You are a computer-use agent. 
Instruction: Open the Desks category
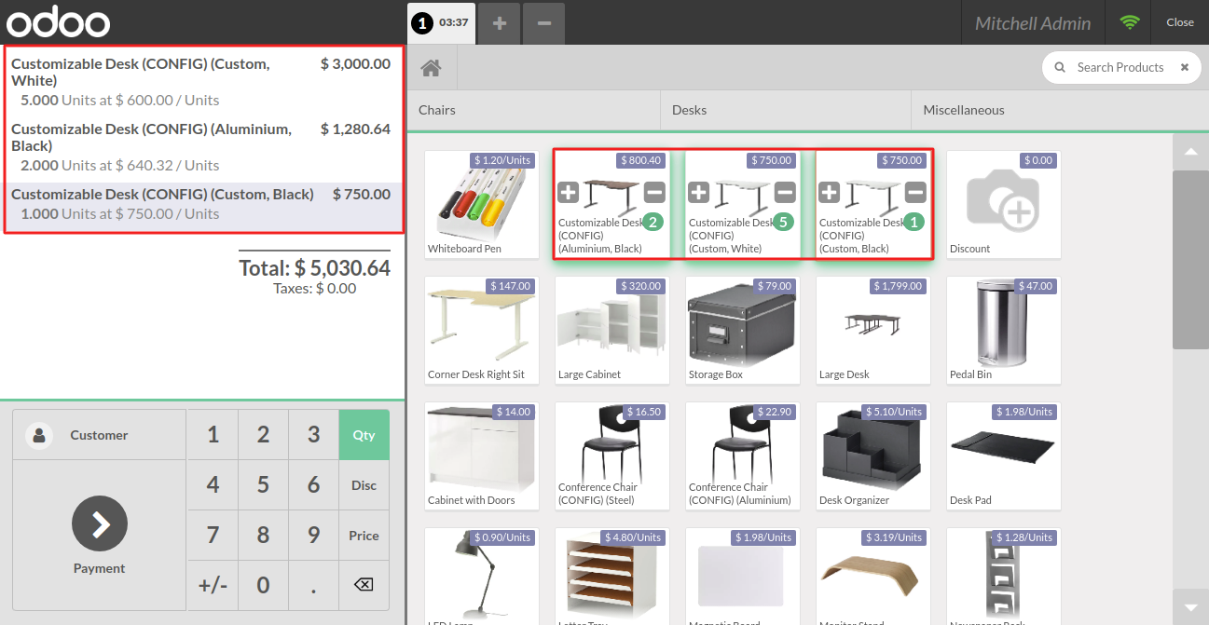786,110
